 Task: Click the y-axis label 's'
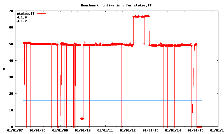4,69
